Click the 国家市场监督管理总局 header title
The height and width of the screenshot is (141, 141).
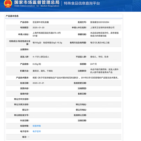tap(37, 2)
